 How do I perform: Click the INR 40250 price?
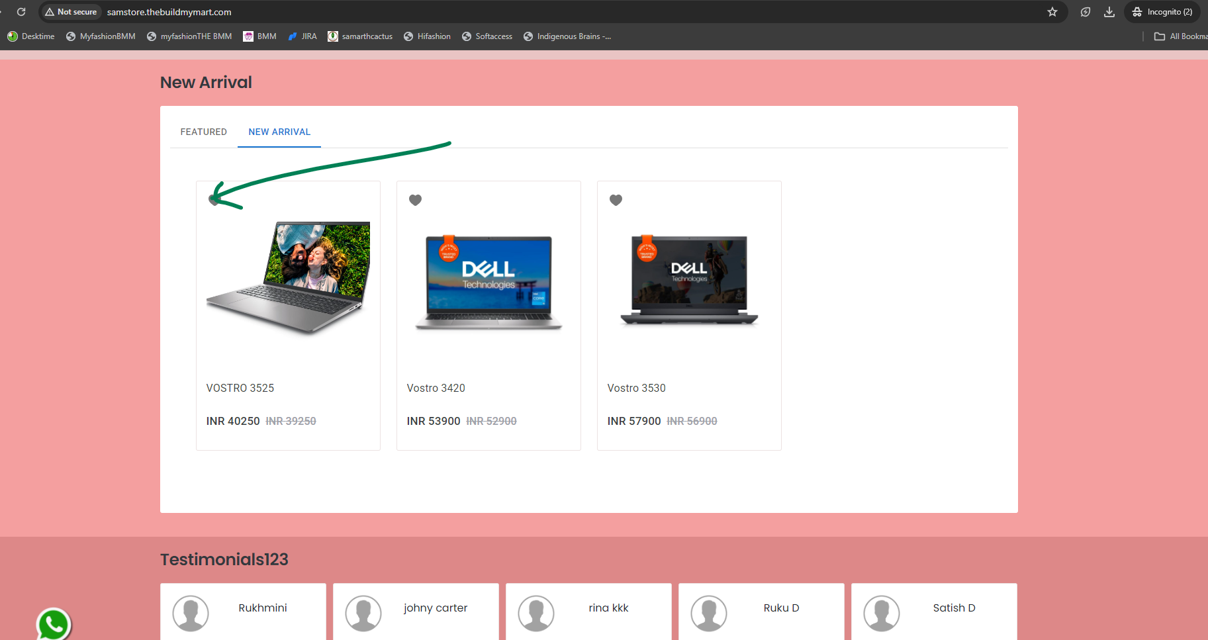tap(233, 421)
